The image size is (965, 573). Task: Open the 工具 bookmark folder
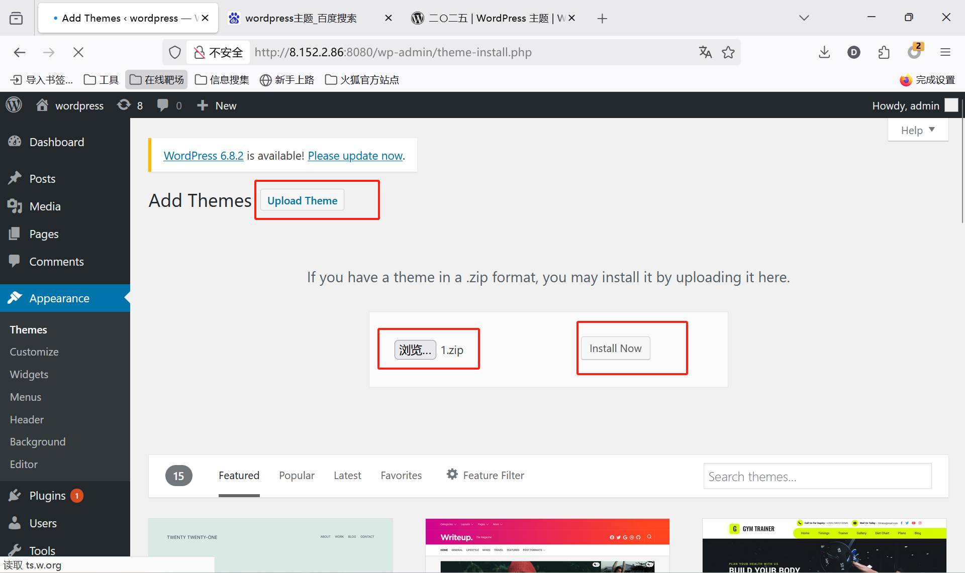(101, 79)
